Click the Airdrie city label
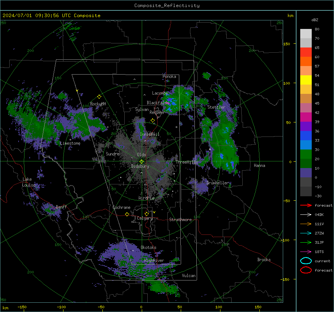Image resolution: width=334 pixels, height=312 pixels. point(146,198)
